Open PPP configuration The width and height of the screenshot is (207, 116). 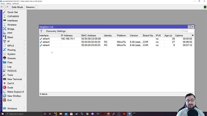click(10, 33)
